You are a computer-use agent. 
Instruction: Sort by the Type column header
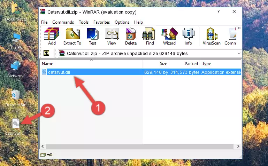point(221,64)
